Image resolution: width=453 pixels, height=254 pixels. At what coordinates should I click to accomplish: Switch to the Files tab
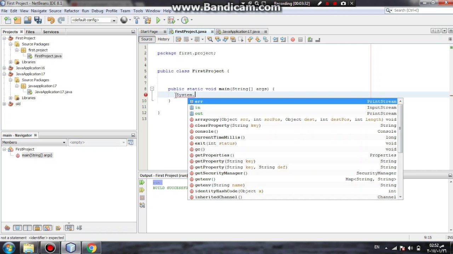(x=30, y=32)
